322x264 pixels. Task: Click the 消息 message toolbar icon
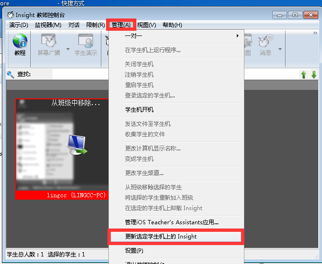click(x=265, y=45)
